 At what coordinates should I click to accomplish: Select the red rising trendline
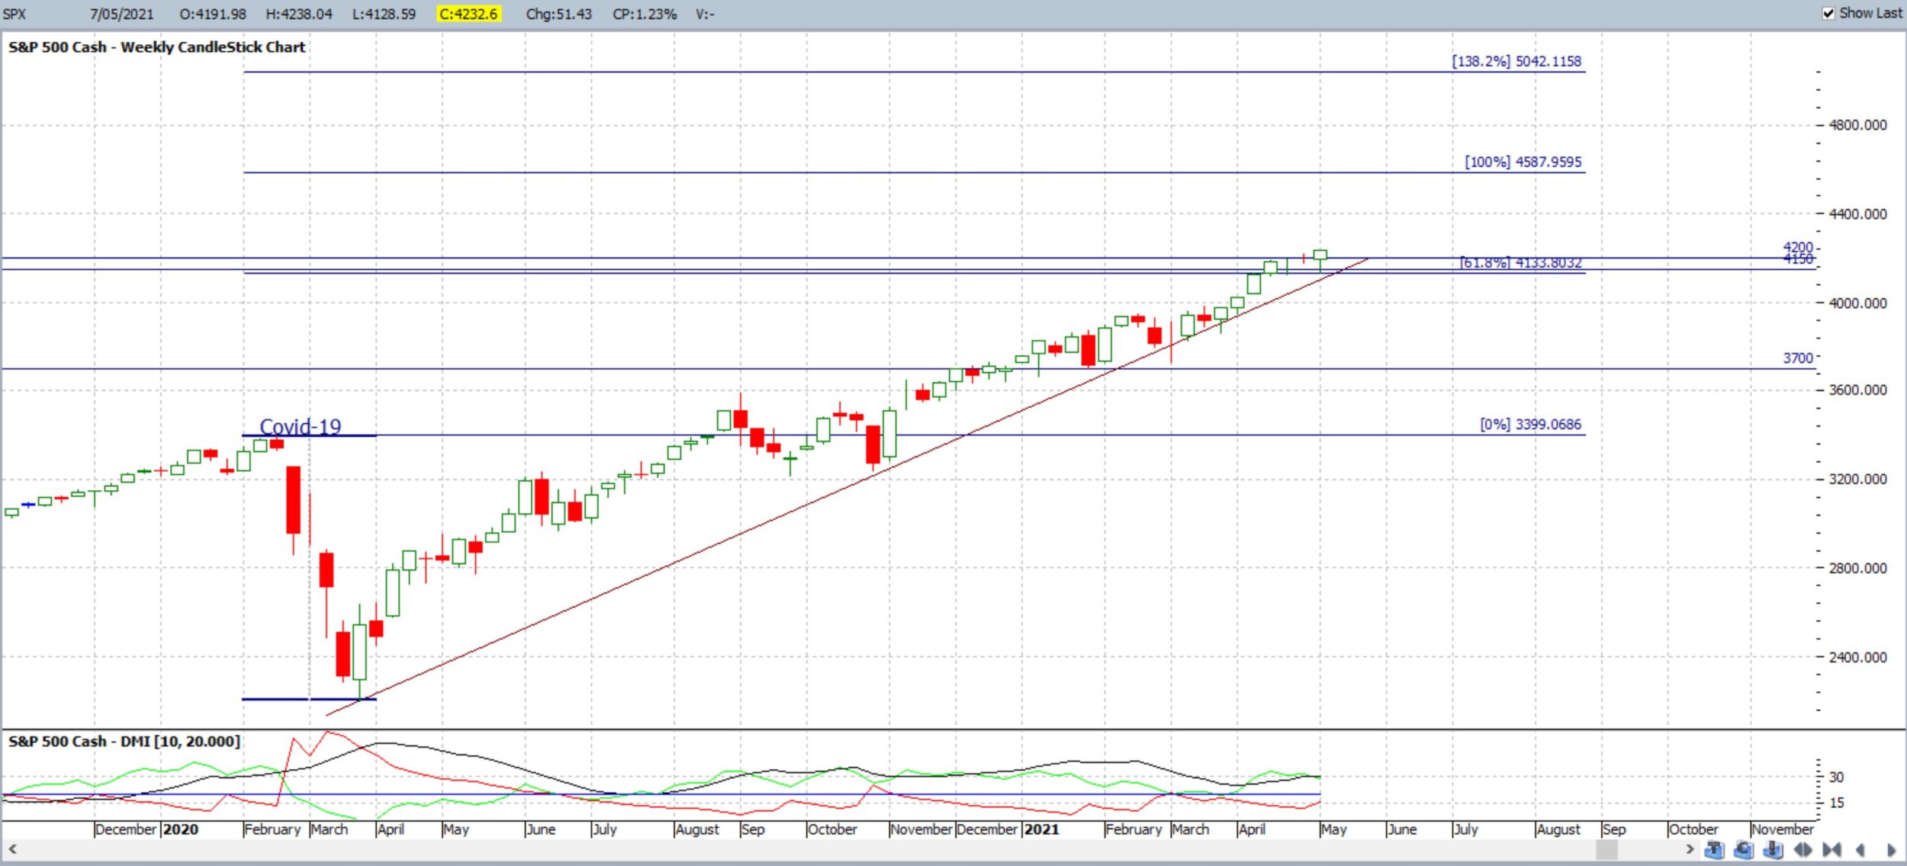(x=847, y=487)
